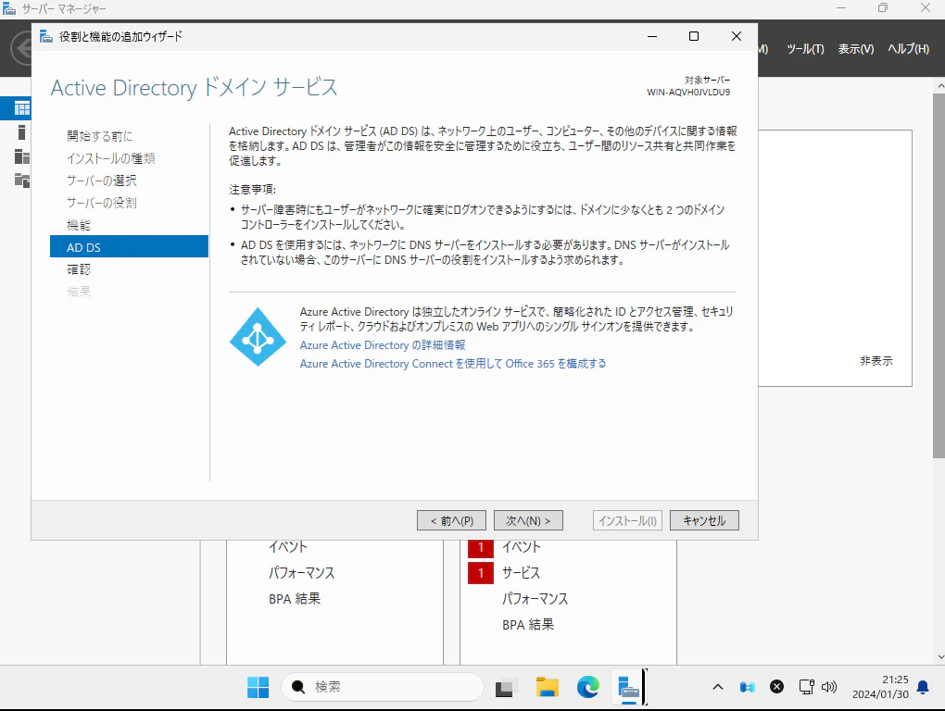Click the Azure Active Directory diamond icon

pos(258,337)
